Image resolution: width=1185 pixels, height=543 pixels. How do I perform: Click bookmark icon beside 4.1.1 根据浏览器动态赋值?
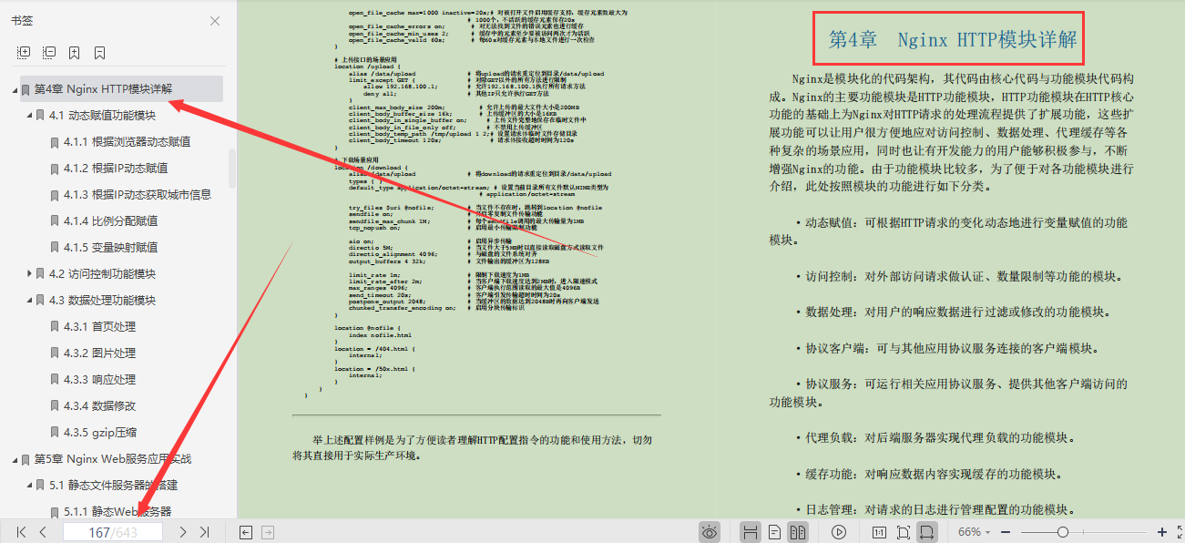[55, 142]
